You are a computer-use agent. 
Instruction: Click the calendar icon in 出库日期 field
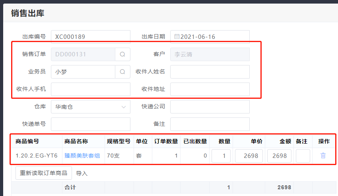(177, 37)
